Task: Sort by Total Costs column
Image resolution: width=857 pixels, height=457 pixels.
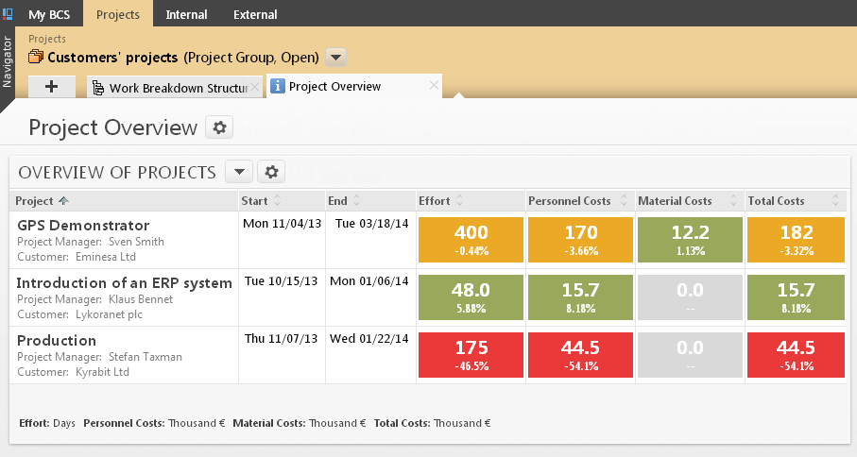Action: (794, 201)
